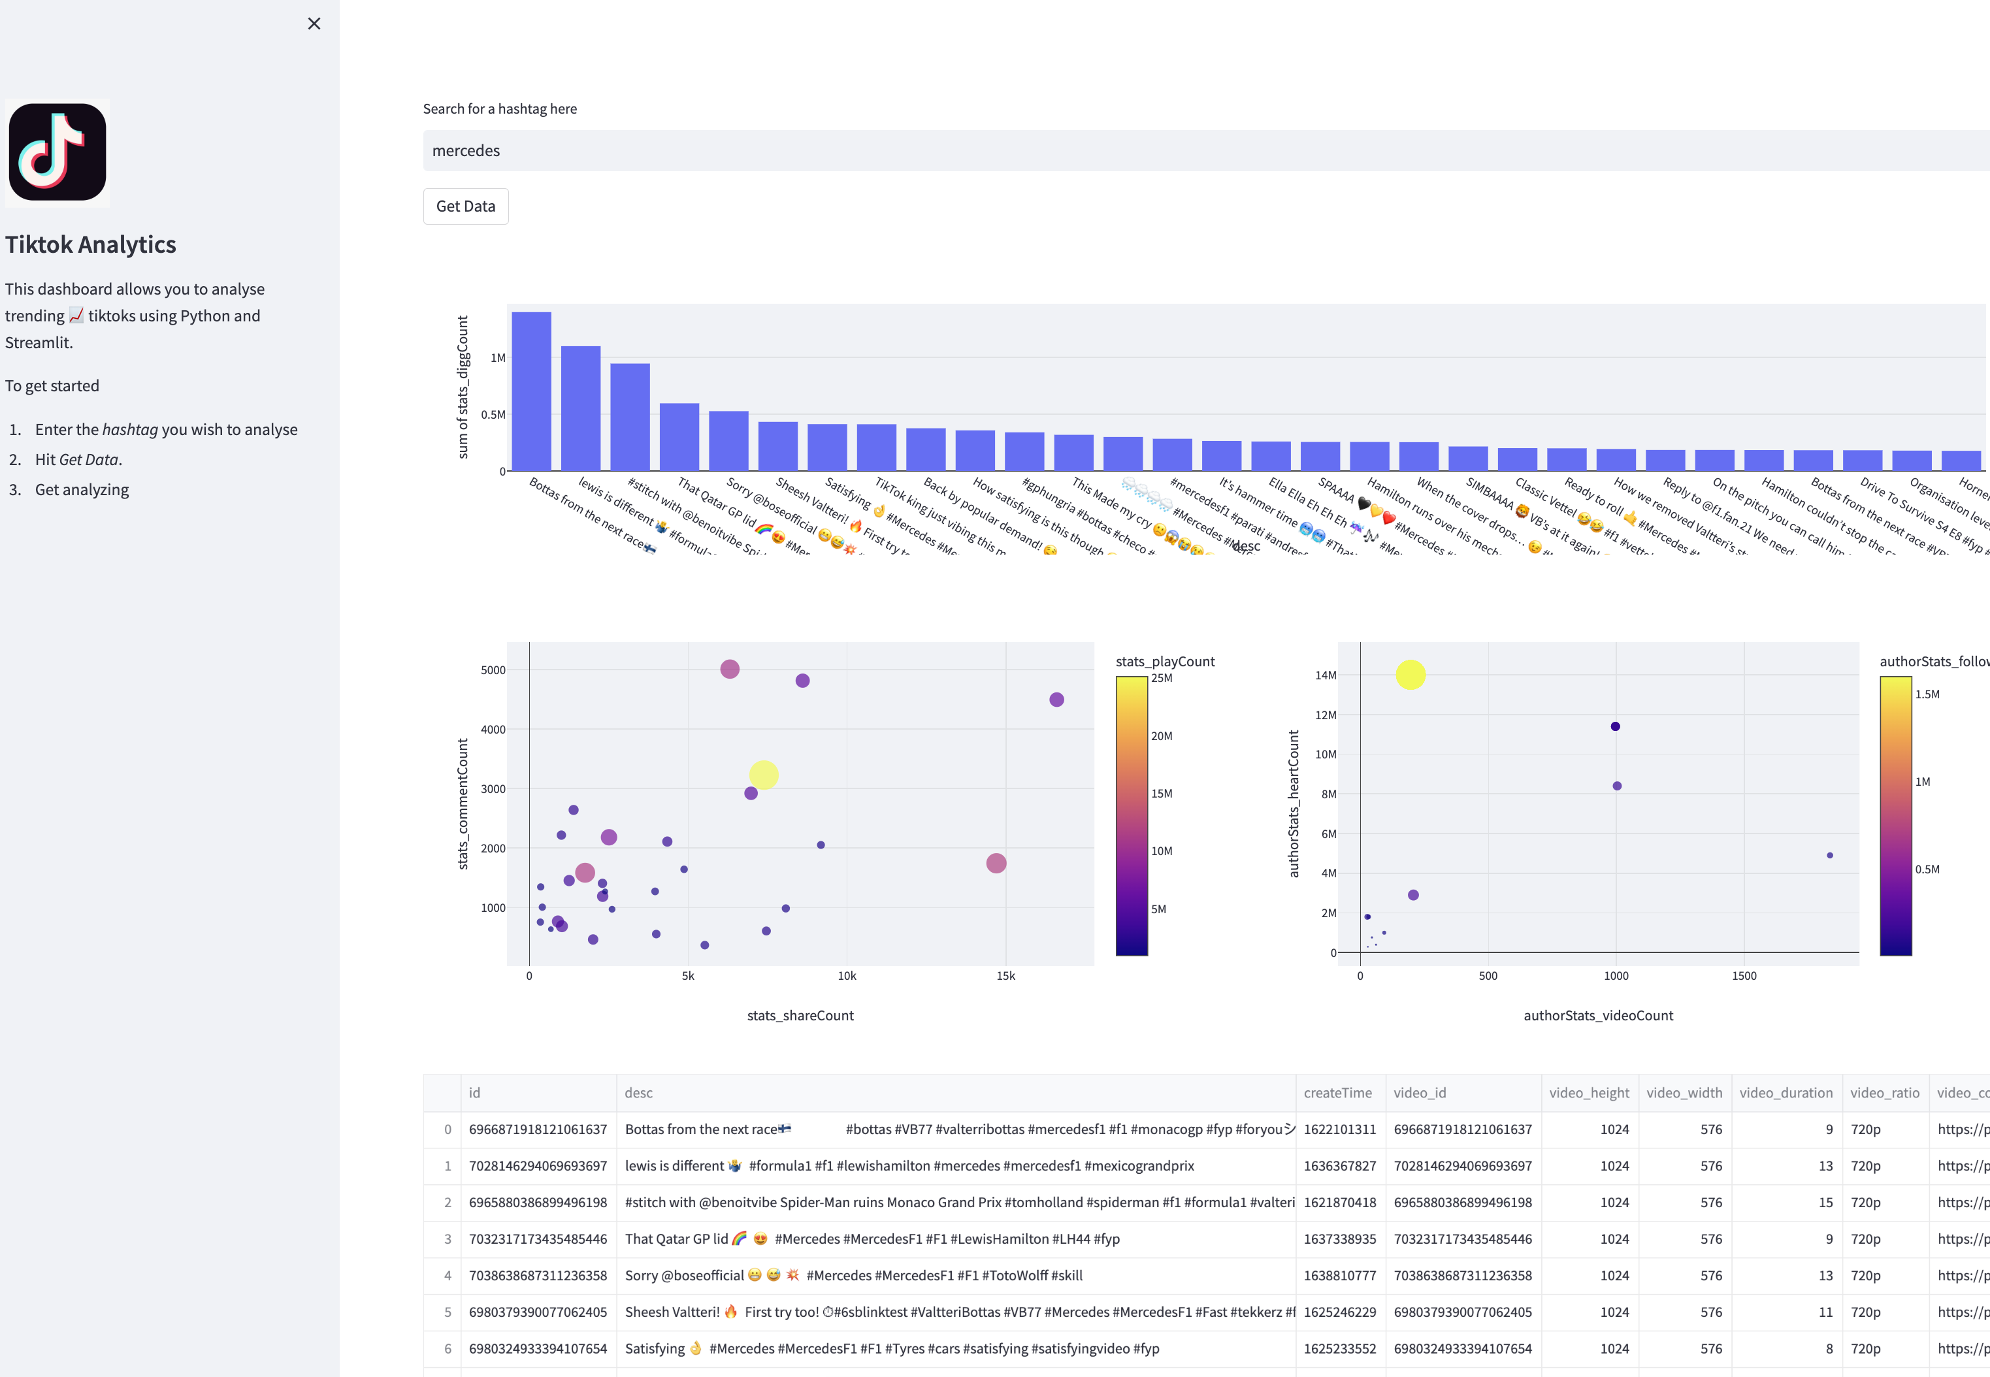Click video_id cell 6980379390077062405

click(1463, 1312)
